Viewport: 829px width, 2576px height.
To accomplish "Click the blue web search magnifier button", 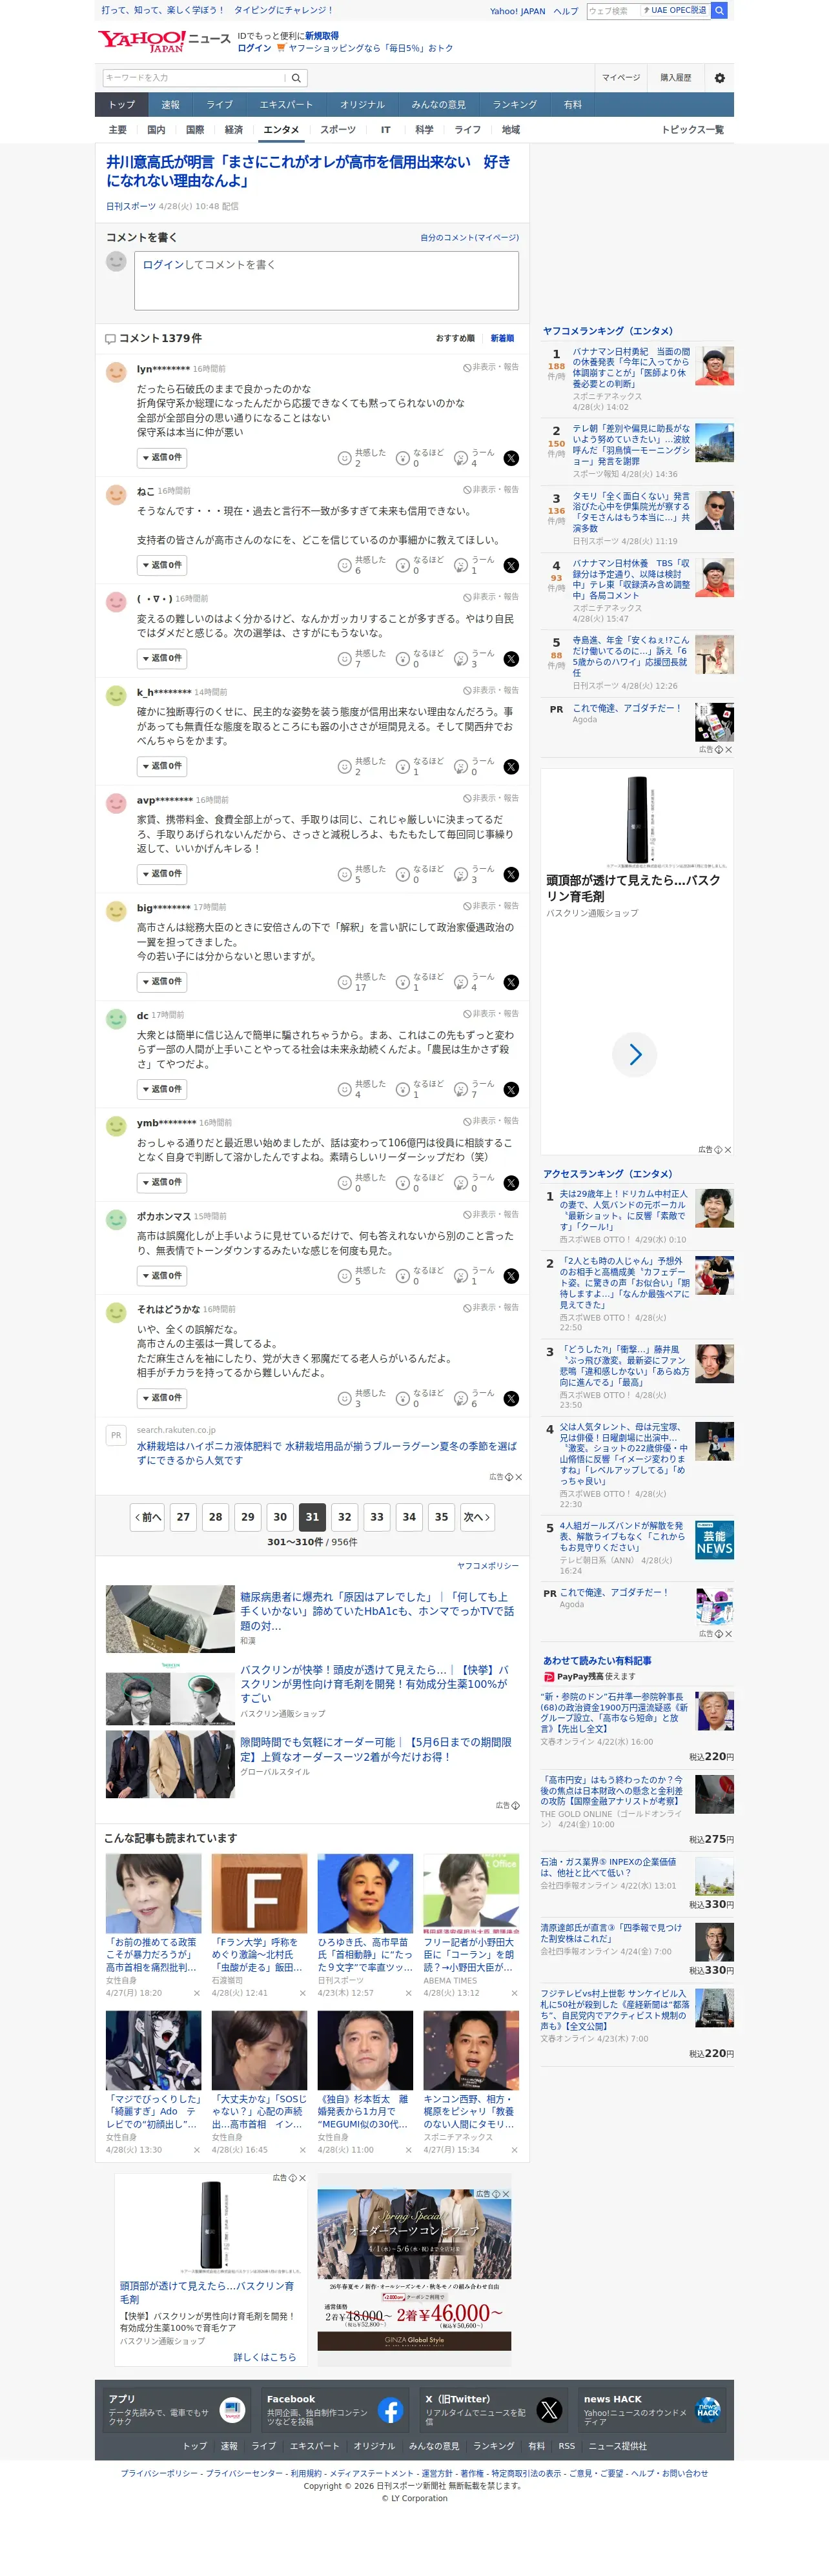I will (719, 11).
